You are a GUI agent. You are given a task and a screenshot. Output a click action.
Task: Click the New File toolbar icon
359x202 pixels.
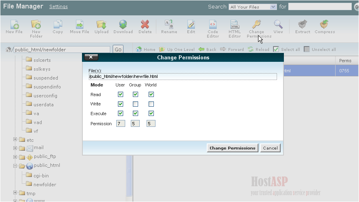(14, 25)
